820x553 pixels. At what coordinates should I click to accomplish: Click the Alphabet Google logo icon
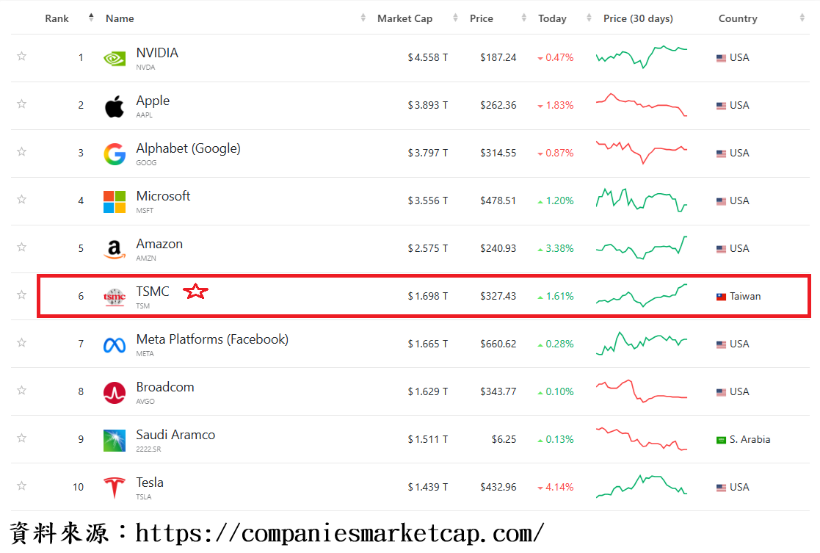click(x=115, y=153)
